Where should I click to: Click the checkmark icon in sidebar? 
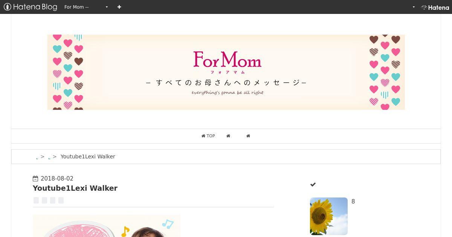pos(313,184)
